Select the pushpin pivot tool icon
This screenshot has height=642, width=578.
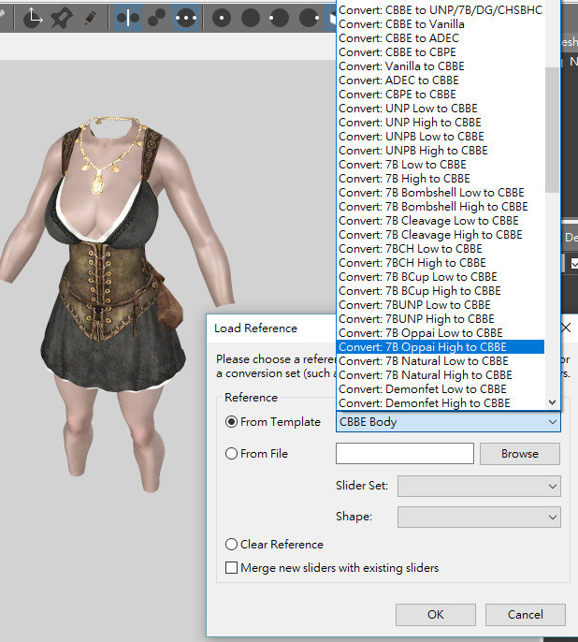click(x=62, y=18)
